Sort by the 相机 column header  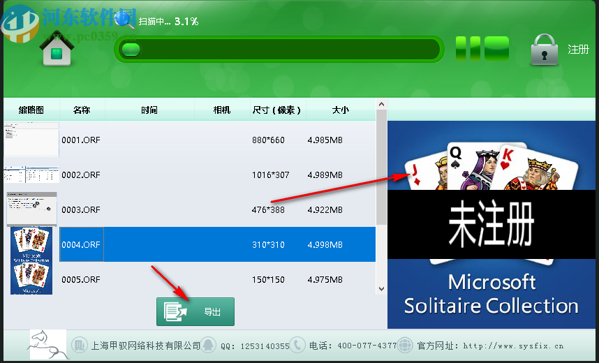pyautogui.click(x=222, y=110)
